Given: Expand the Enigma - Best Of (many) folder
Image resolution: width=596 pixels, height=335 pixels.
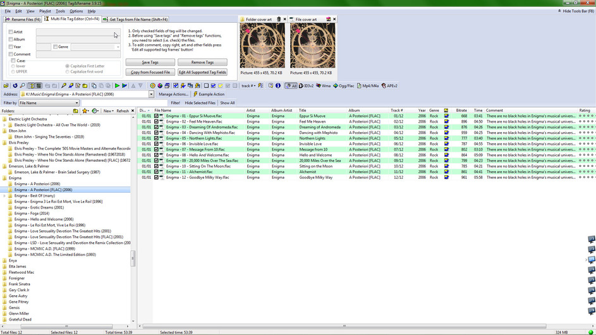Looking at the screenshot, I should tap(4, 196).
